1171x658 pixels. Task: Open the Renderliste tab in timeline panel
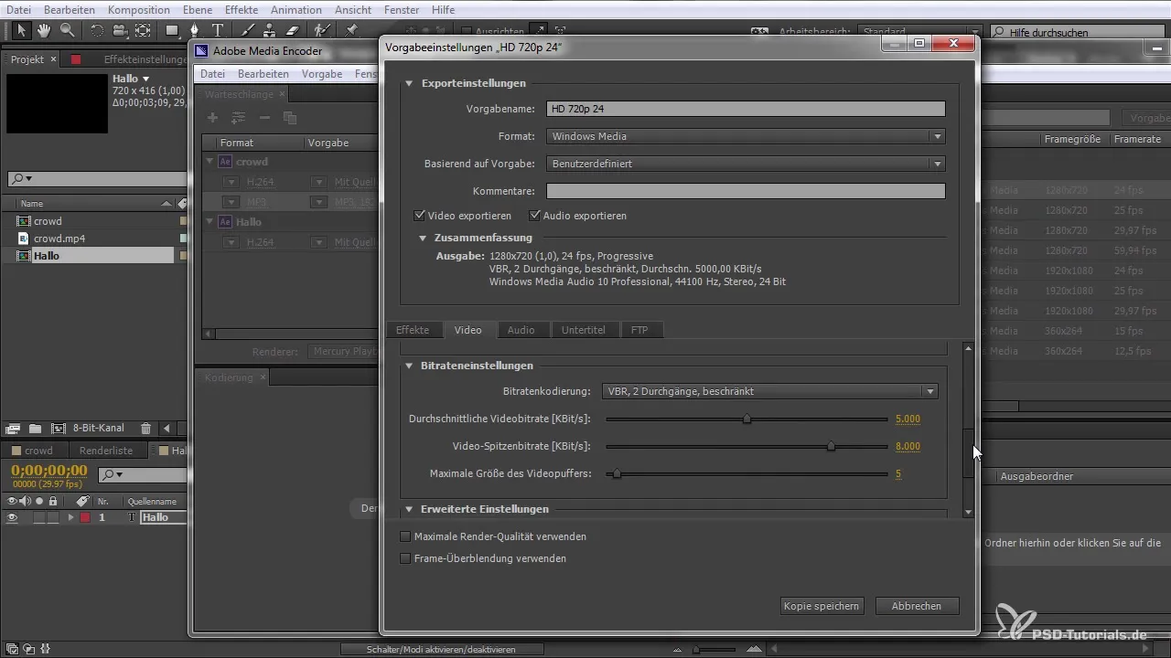click(106, 451)
